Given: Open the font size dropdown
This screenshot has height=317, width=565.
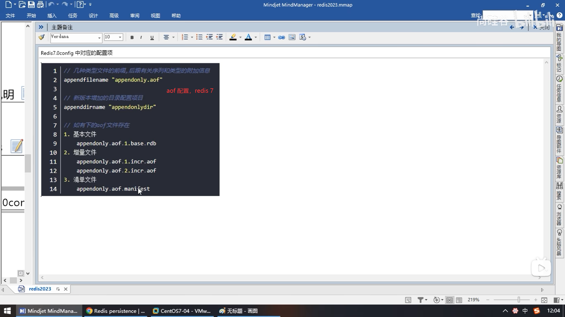Looking at the screenshot, I should 120,37.
